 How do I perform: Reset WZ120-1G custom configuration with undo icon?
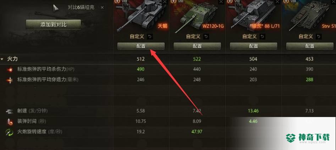tap(206, 37)
